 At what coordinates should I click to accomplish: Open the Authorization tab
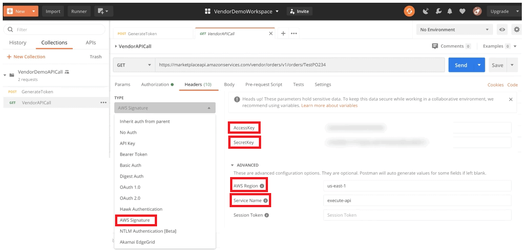(x=157, y=84)
